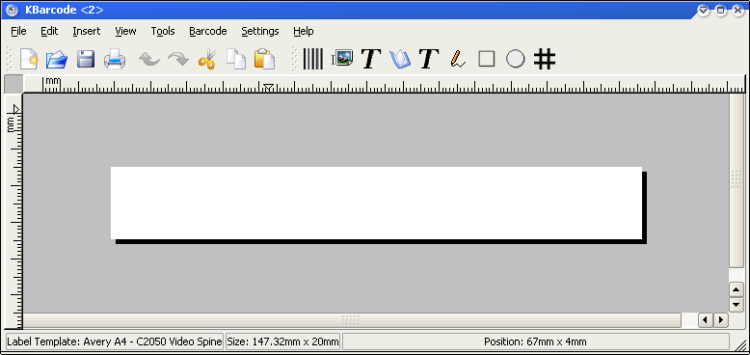This screenshot has height=355, width=750.
Task: Open a file with the folder icon
Action: point(57,59)
